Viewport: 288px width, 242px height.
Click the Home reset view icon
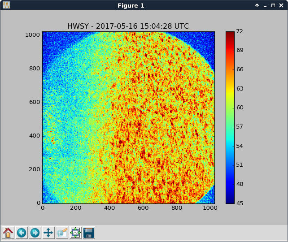[x=8, y=233]
